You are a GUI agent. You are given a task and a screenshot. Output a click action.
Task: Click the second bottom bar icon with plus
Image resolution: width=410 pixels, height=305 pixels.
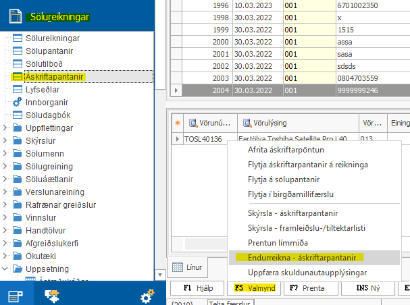[51, 295]
